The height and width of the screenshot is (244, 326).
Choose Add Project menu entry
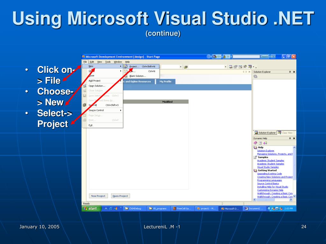tap(103, 81)
